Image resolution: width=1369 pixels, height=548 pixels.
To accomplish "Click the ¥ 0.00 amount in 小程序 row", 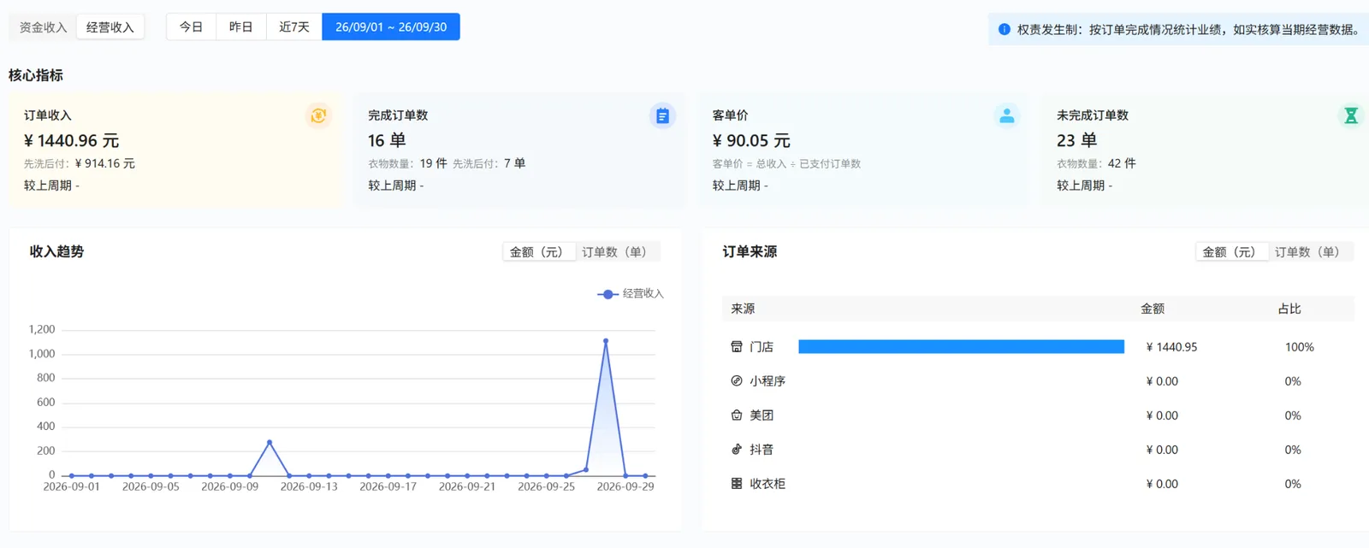I will (1162, 381).
